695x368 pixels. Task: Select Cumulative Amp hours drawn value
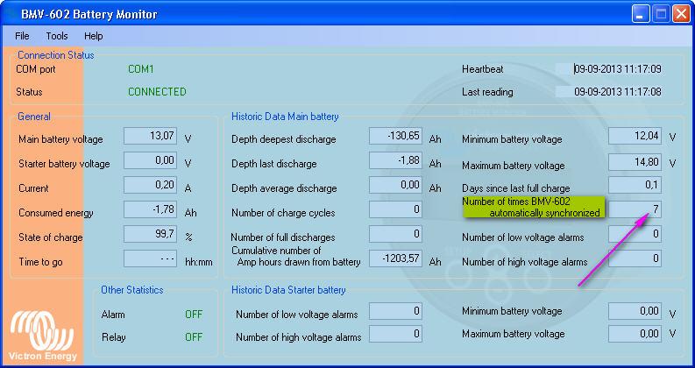point(396,258)
